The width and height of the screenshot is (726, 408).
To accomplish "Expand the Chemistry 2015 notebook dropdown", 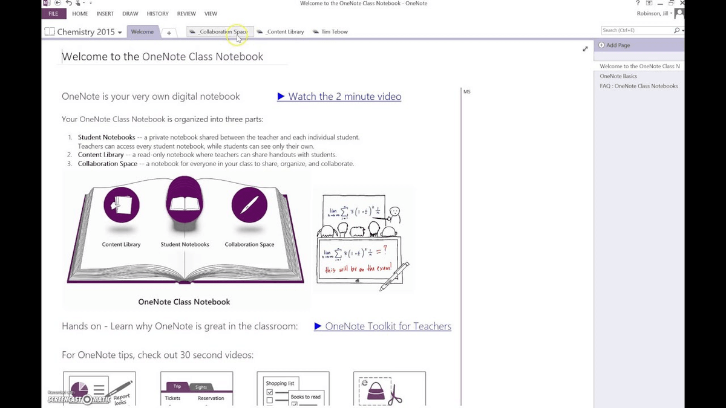I will [120, 32].
